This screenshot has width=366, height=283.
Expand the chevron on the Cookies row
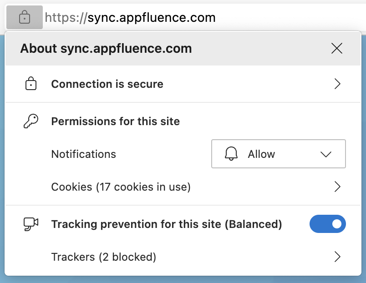click(x=337, y=187)
